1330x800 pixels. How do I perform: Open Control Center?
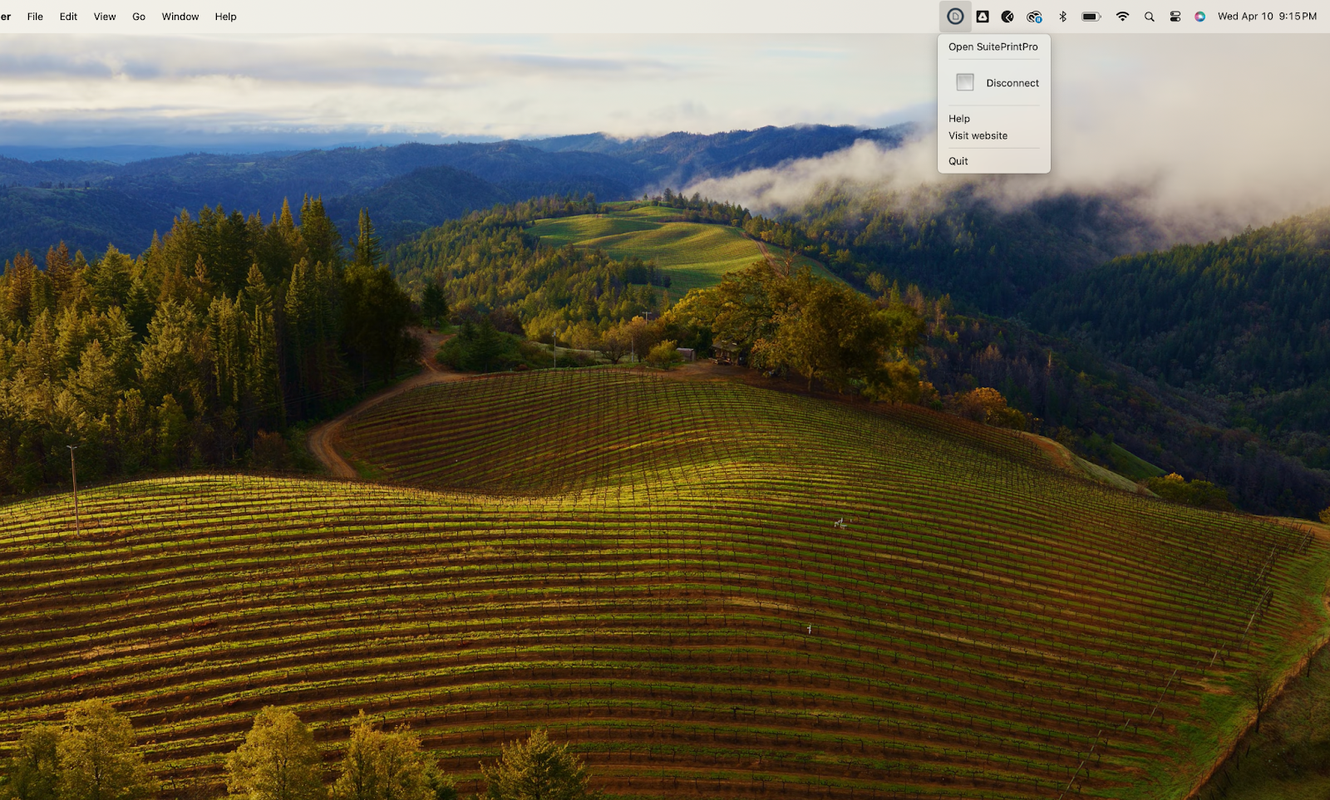(1175, 17)
